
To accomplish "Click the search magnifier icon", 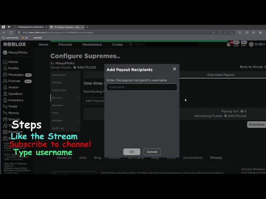I will pyautogui.click(x=131, y=44).
